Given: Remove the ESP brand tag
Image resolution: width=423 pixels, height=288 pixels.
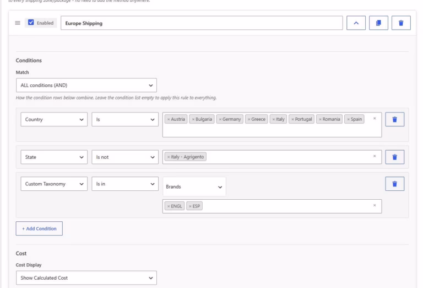Looking at the screenshot, I should coord(190,206).
